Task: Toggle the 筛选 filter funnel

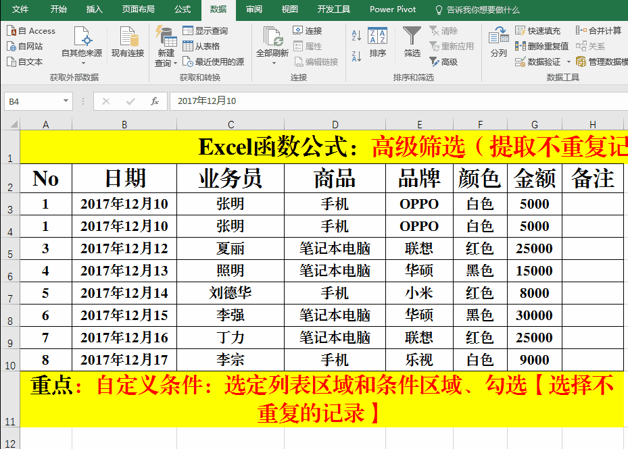Action: (412, 42)
